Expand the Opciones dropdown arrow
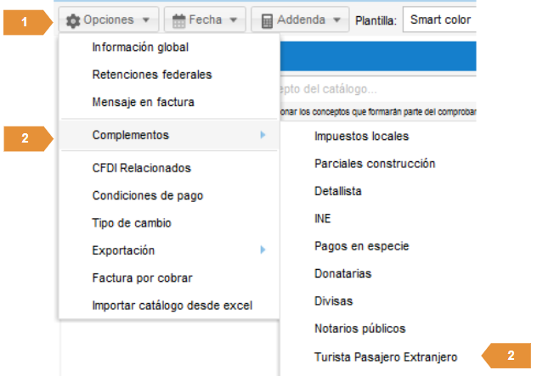The height and width of the screenshot is (376, 537). pyautogui.click(x=146, y=20)
